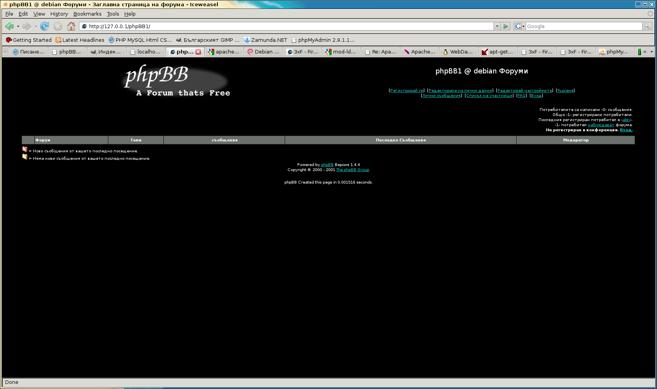
Task: Open the PHP MySQL Html CS... bookmark
Action: (x=140, y=40)
